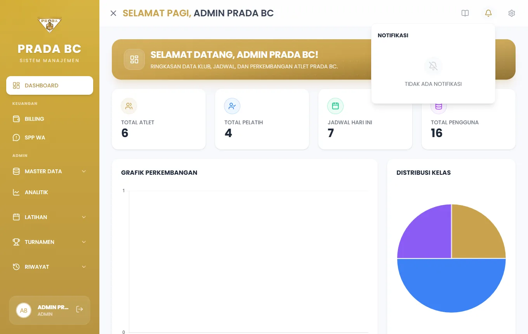The image size is (528, 334).
Task: Click the Tidak Ada Notifikasi text
Action: pyautogui.click(x=433, y=84)
